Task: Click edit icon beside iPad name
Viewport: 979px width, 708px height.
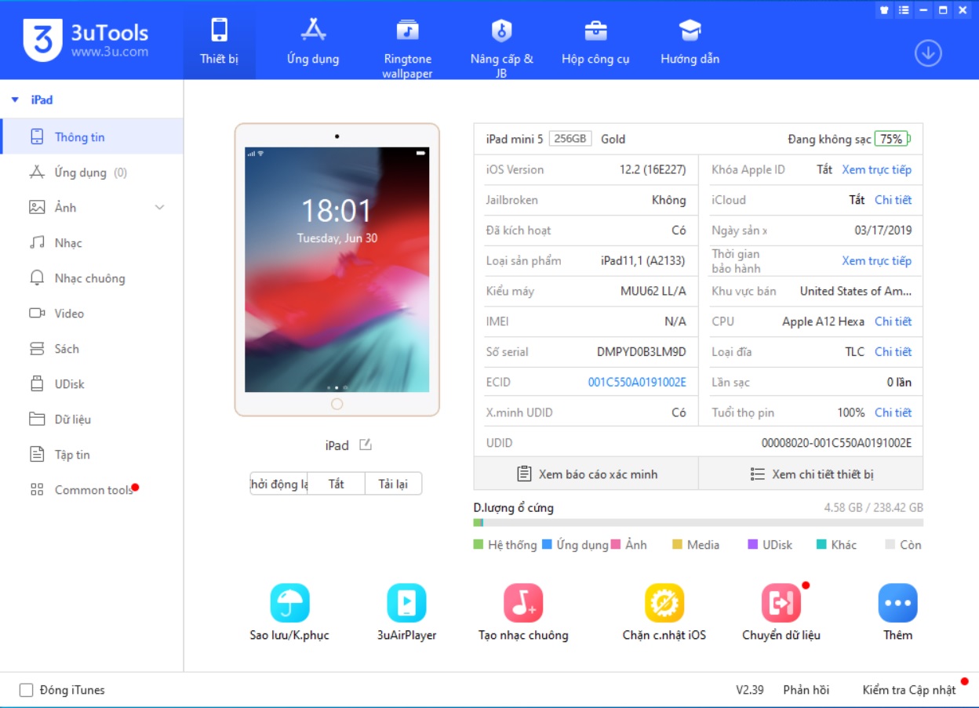Action: pos(365,445)
